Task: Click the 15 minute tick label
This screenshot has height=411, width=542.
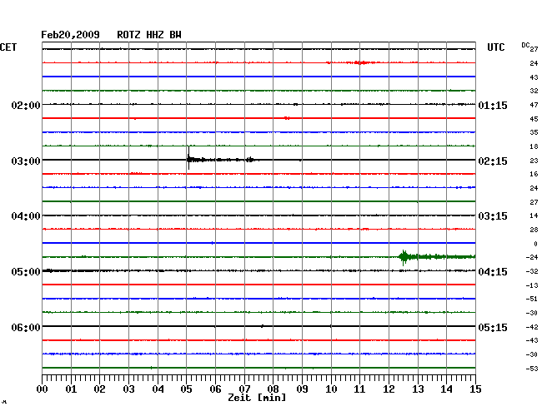Action: tap(475, 389)
